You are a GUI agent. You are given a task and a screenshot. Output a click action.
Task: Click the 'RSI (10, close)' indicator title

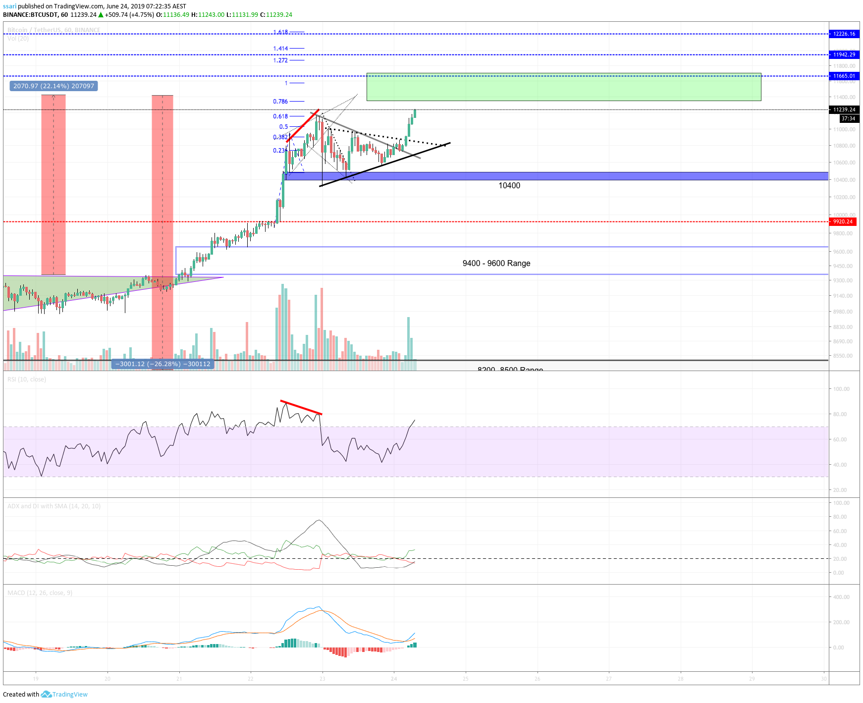(27, 379)
